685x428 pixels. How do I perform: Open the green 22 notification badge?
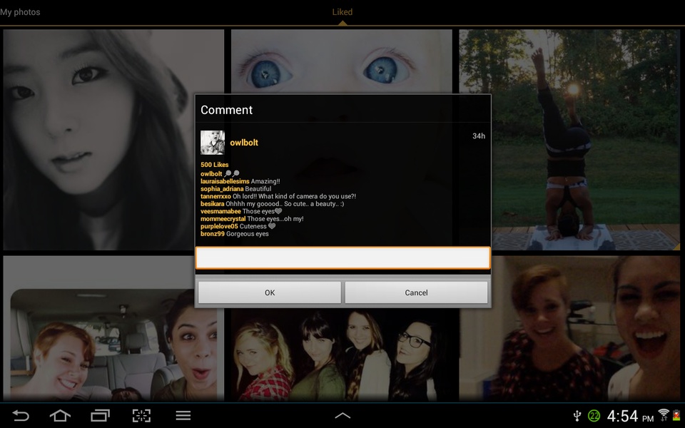[594, 416]
